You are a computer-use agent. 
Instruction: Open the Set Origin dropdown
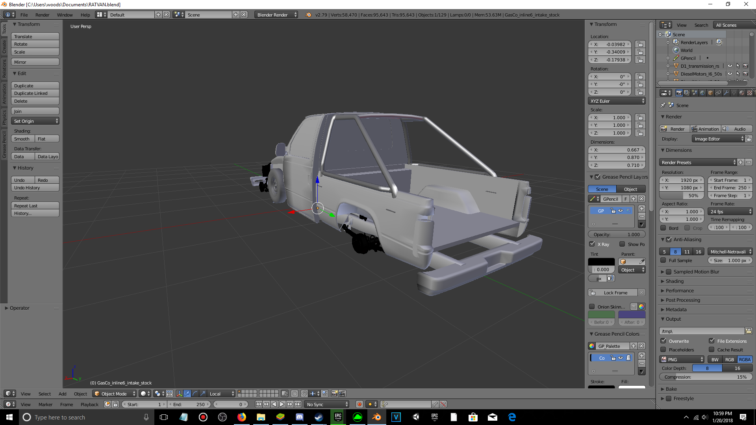point(35,121)
